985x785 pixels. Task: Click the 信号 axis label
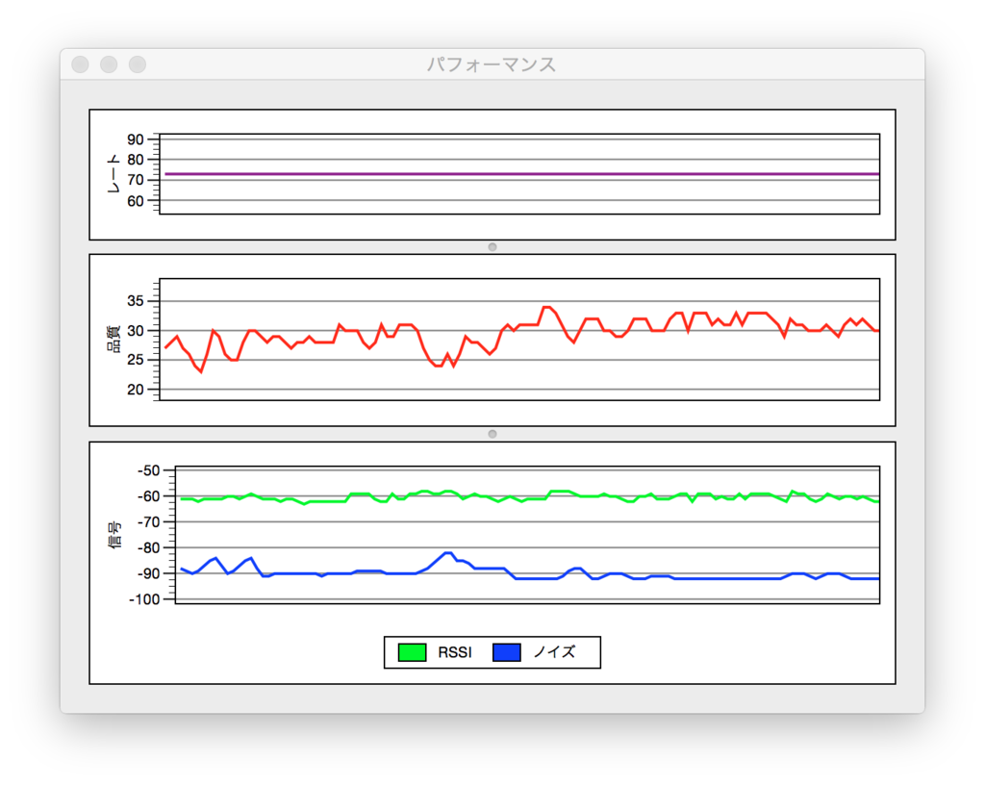coord(114,535)
